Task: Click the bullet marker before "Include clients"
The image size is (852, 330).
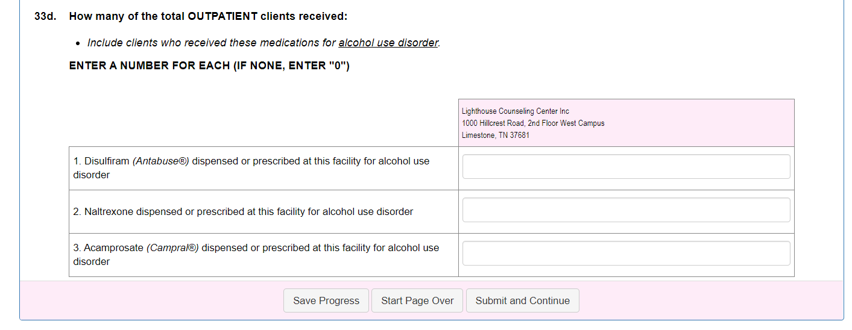Action: tap(78, 43)
